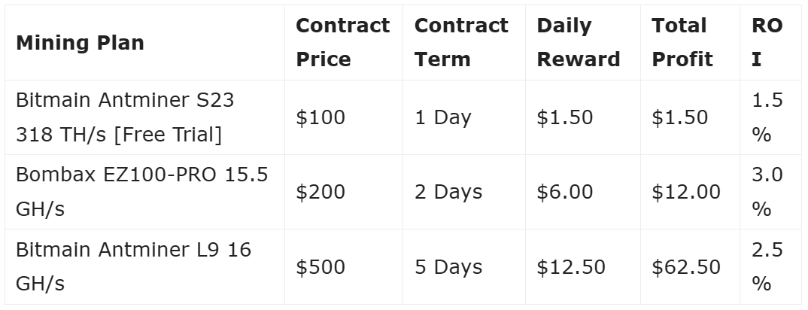Click the $12.00 total profit cell

click(x=686, y=192)
